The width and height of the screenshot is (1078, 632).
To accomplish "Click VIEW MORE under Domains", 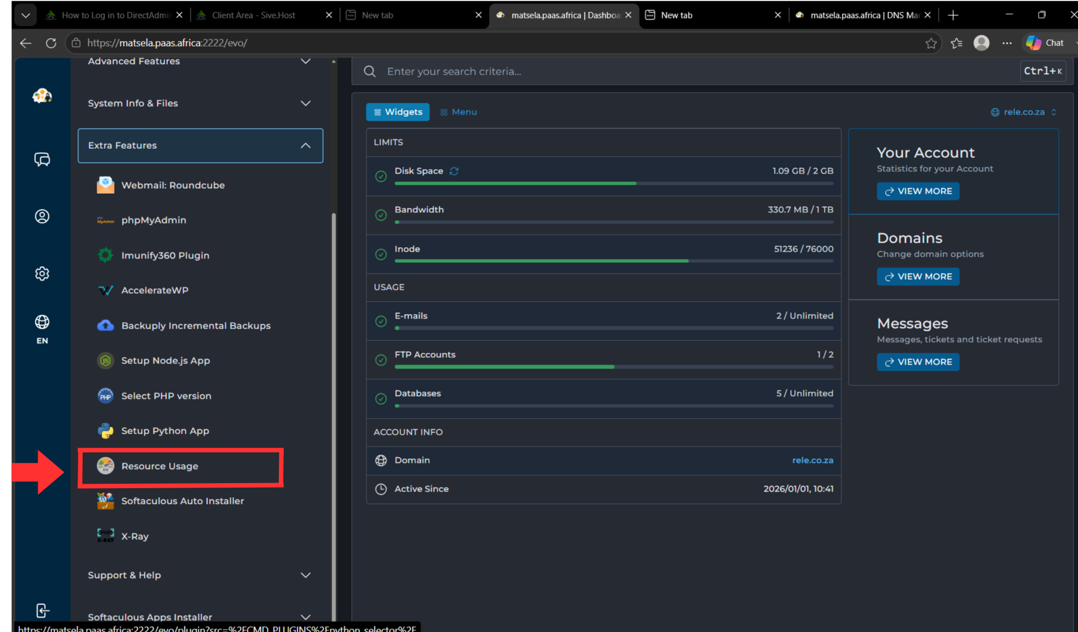I will 918,276.
